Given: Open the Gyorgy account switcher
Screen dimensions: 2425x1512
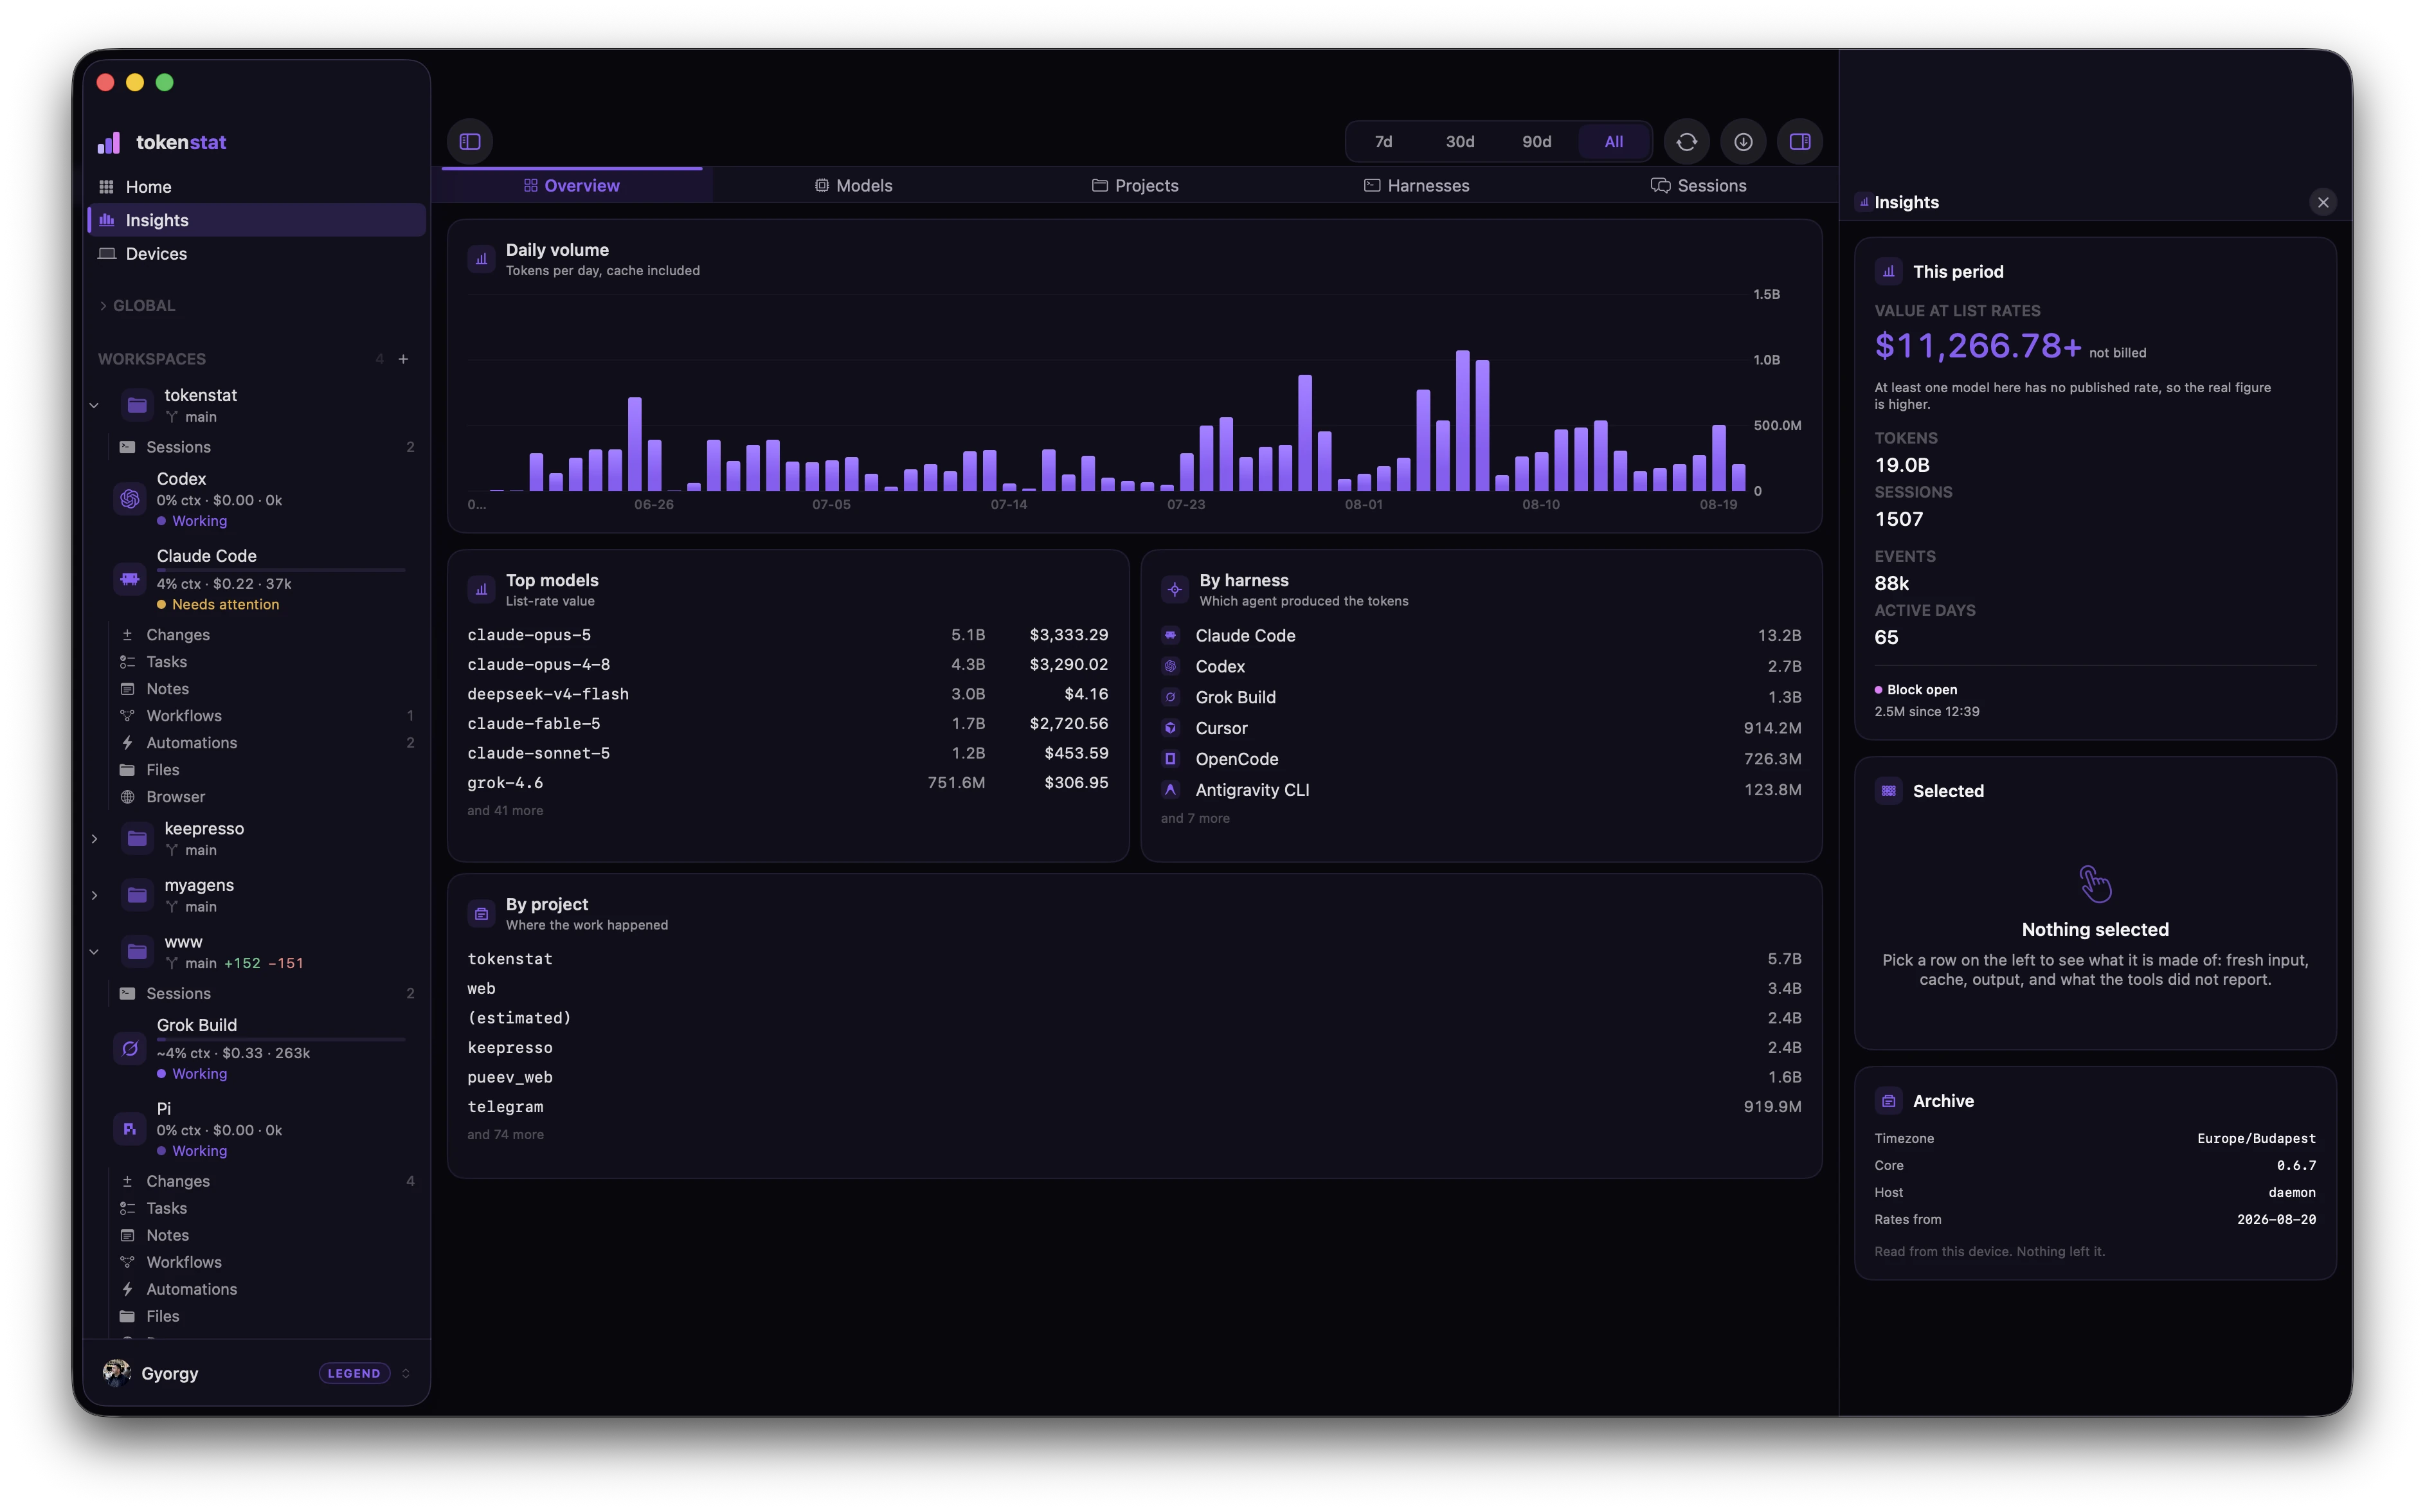Looking at the screenshot, I should coord(406,1373).
